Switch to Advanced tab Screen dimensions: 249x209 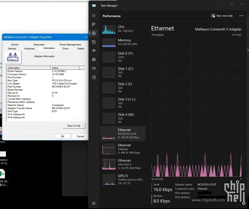[29, 49]
